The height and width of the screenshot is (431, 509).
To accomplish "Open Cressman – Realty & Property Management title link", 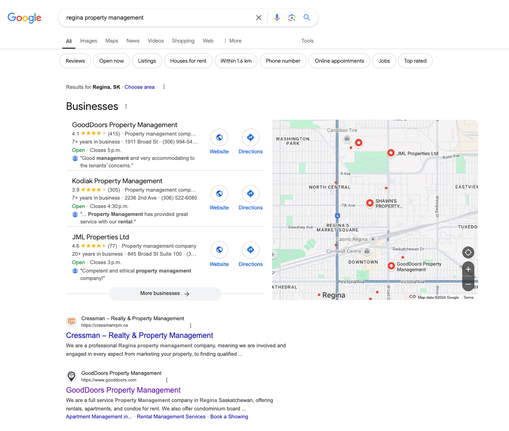I will click(x=139, y=335).
